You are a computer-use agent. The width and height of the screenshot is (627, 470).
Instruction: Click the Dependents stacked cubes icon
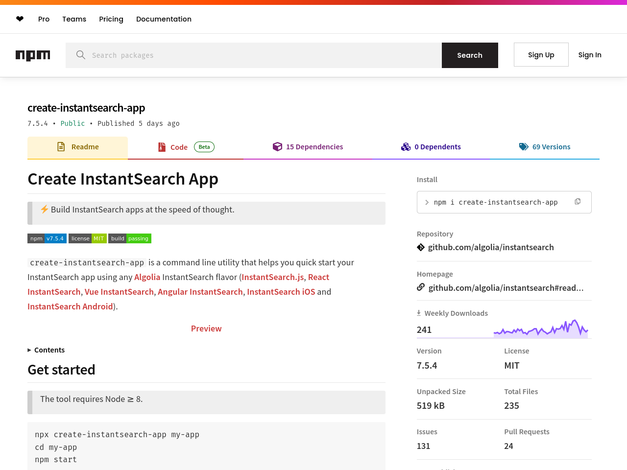pyautogui.click(x=406, y=147)
